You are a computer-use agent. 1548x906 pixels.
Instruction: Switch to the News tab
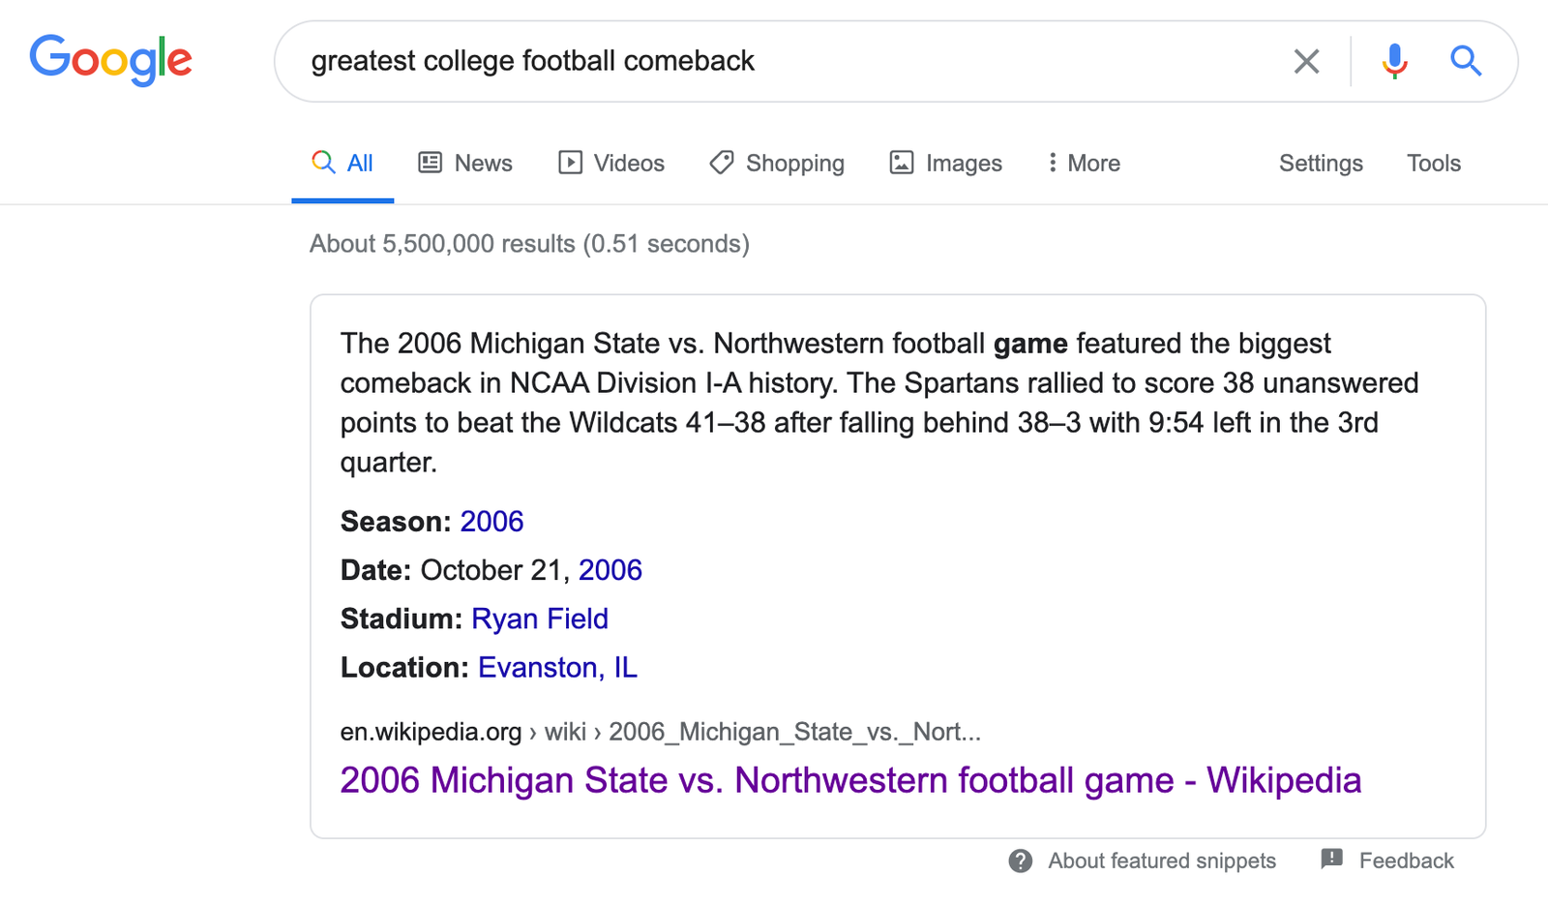[x=465, y=163]
